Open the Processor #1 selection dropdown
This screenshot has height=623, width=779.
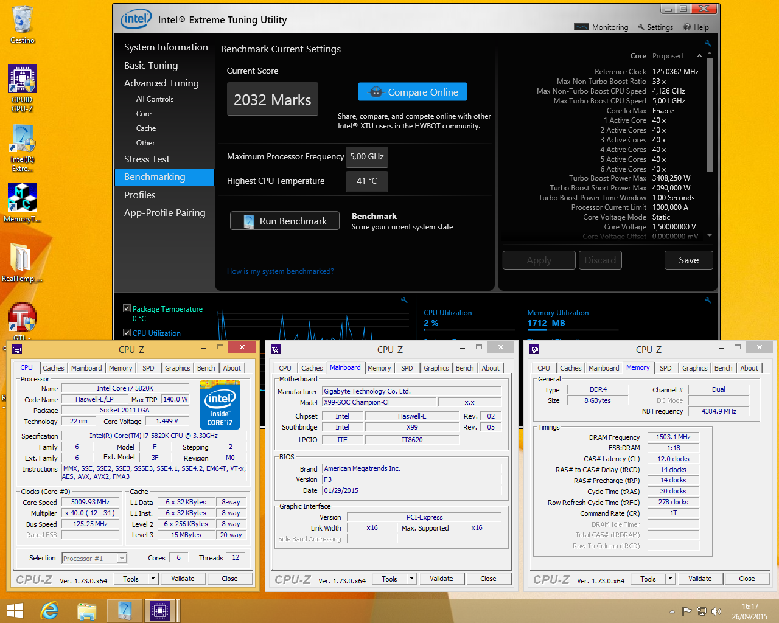tap(122, 559)
